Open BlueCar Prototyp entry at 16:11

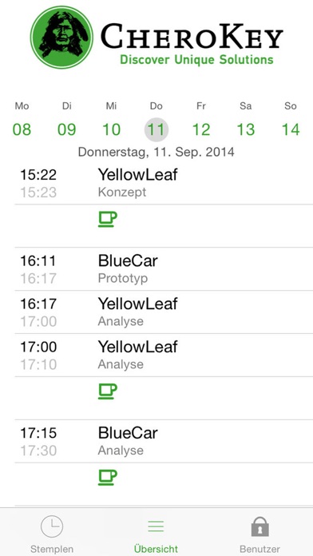pyautogui.click(x=164, y=269)
